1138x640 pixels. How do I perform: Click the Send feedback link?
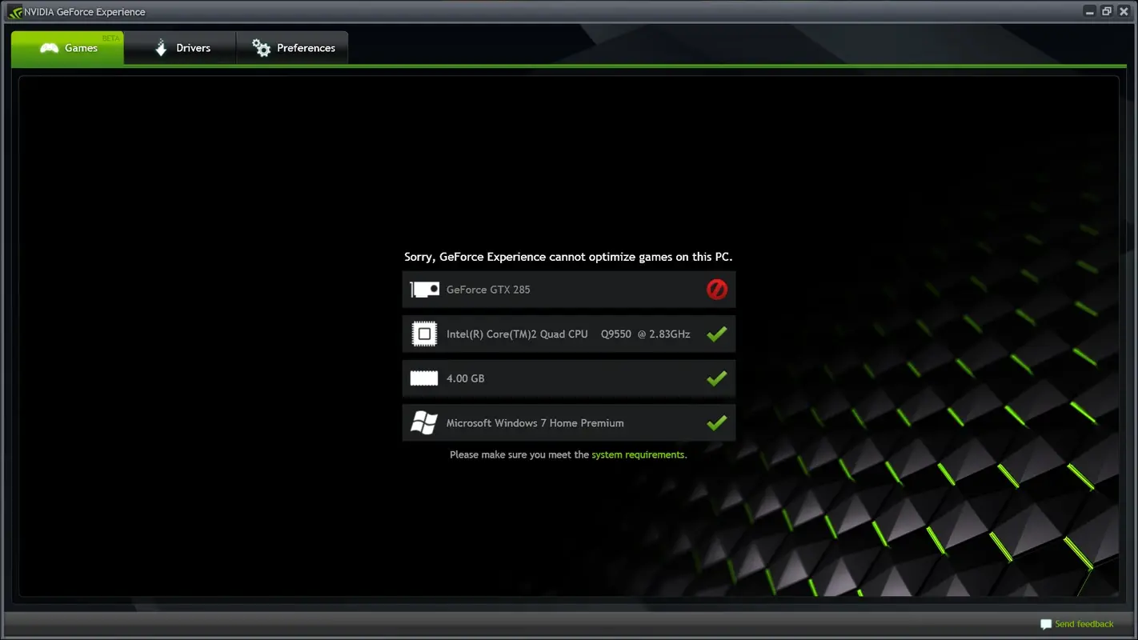[x=1084, y=624]
